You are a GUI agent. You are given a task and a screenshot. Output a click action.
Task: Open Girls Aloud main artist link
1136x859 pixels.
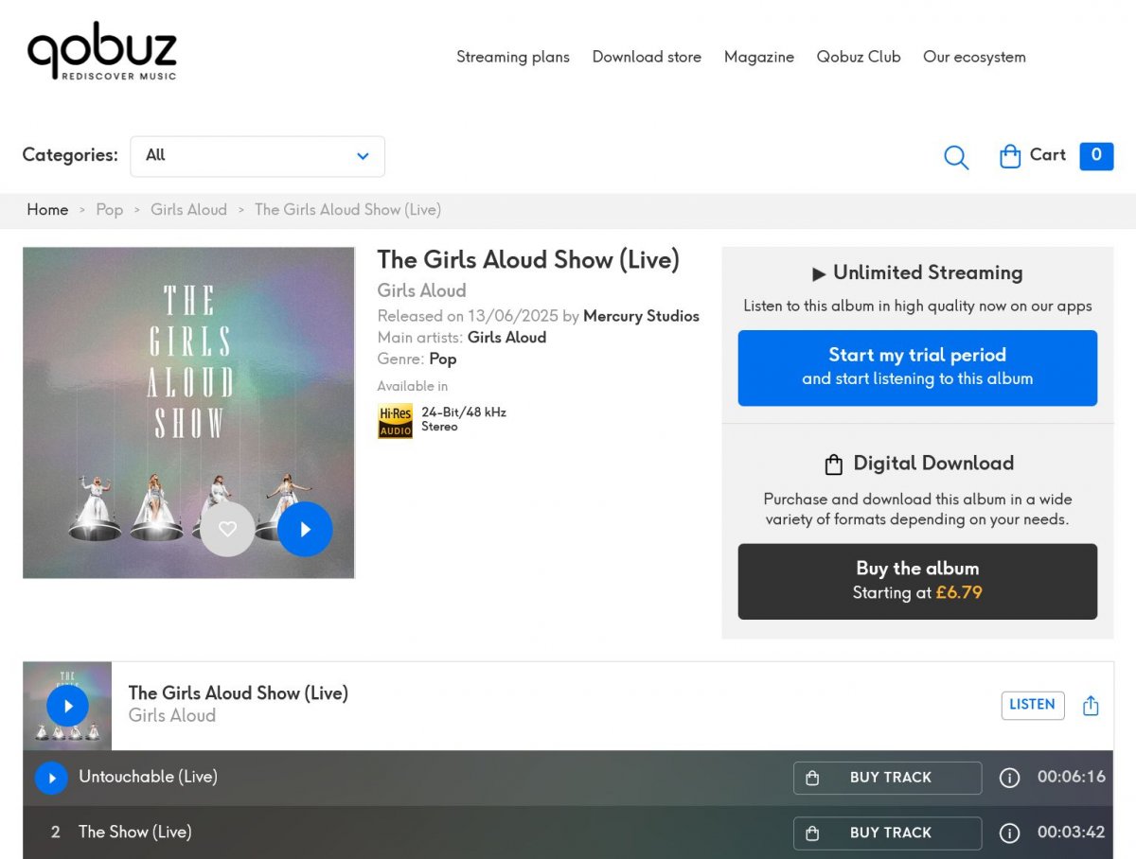tap(506, 338)
